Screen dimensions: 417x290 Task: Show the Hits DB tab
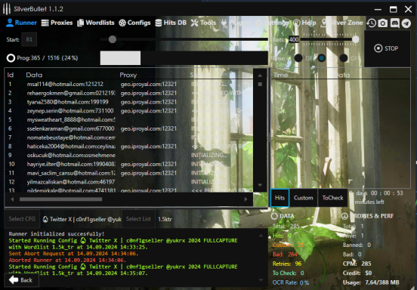click(171, 23)
